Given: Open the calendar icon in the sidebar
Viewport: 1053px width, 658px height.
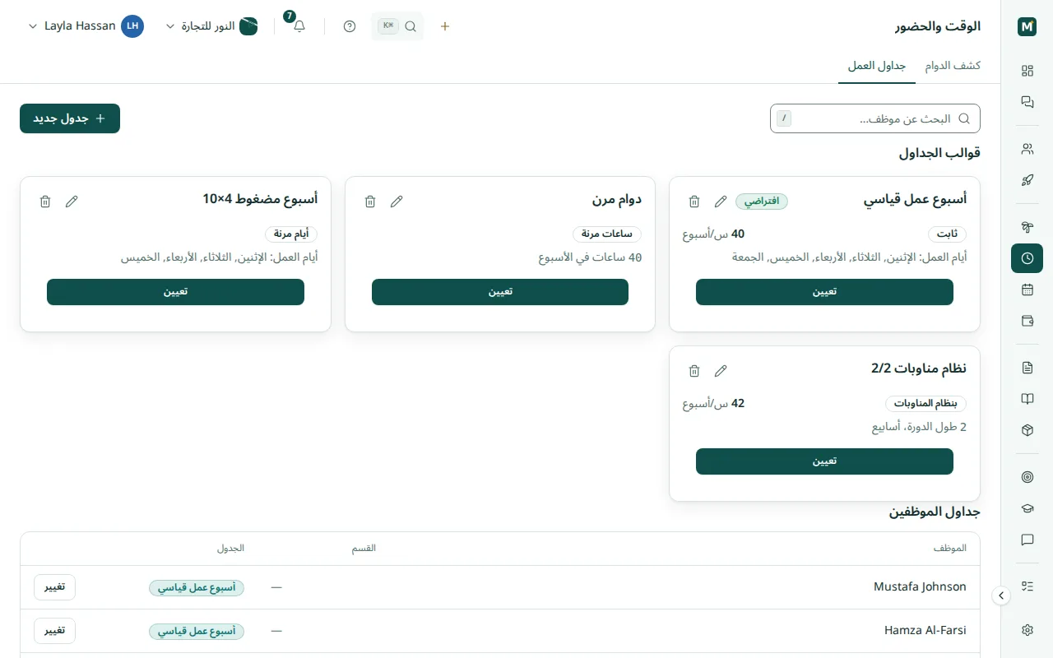Looking at the screenshot, I should pyautogui.click(x=1027, y=290).
